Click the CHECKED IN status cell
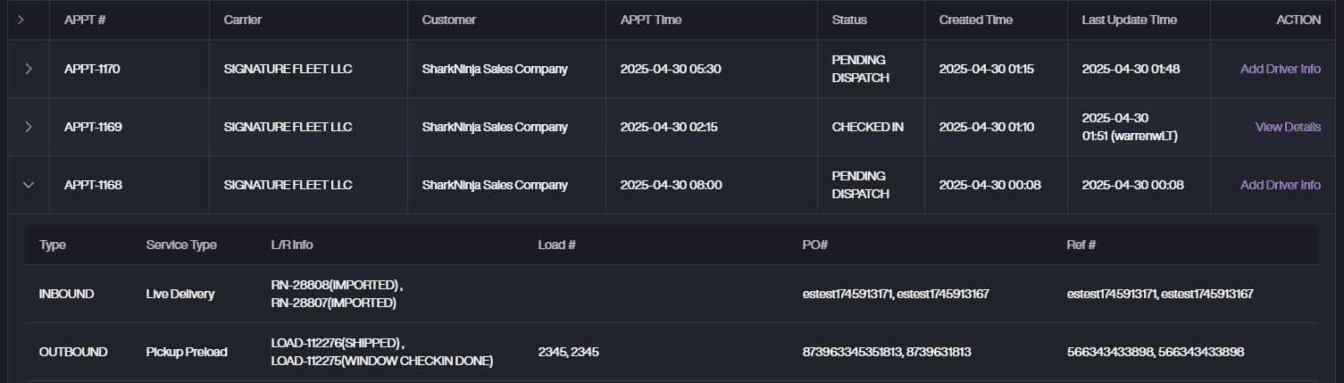This screenshot has width=1344, height=383. 867,127
